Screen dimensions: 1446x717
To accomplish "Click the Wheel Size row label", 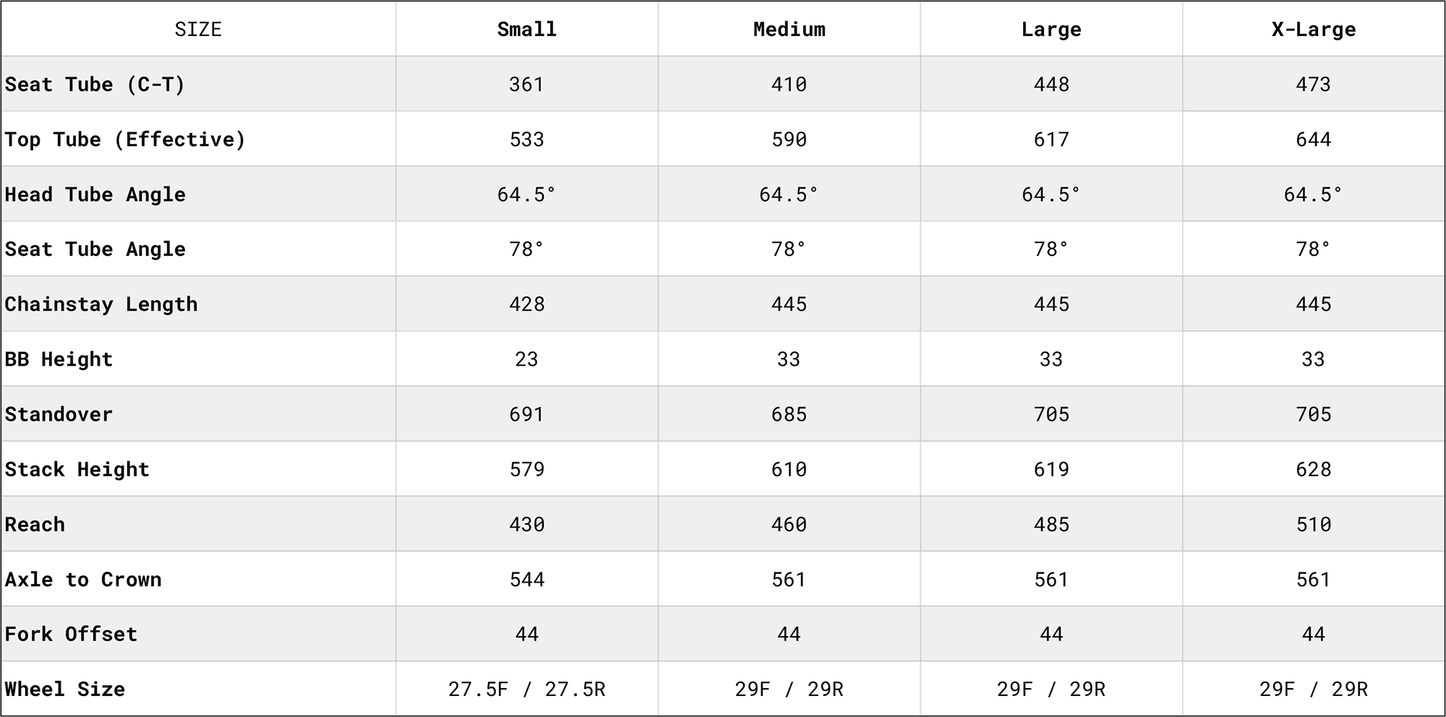I will tap(65, 690).
